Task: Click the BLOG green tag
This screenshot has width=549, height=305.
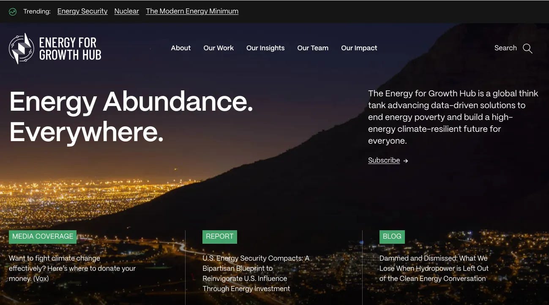Action: coord(392,237)
